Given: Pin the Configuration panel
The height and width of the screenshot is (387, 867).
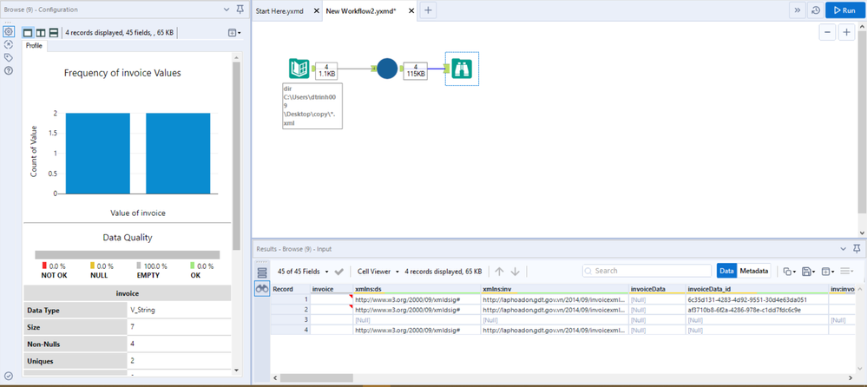Looking at the screenshot, I should [240, 10].
